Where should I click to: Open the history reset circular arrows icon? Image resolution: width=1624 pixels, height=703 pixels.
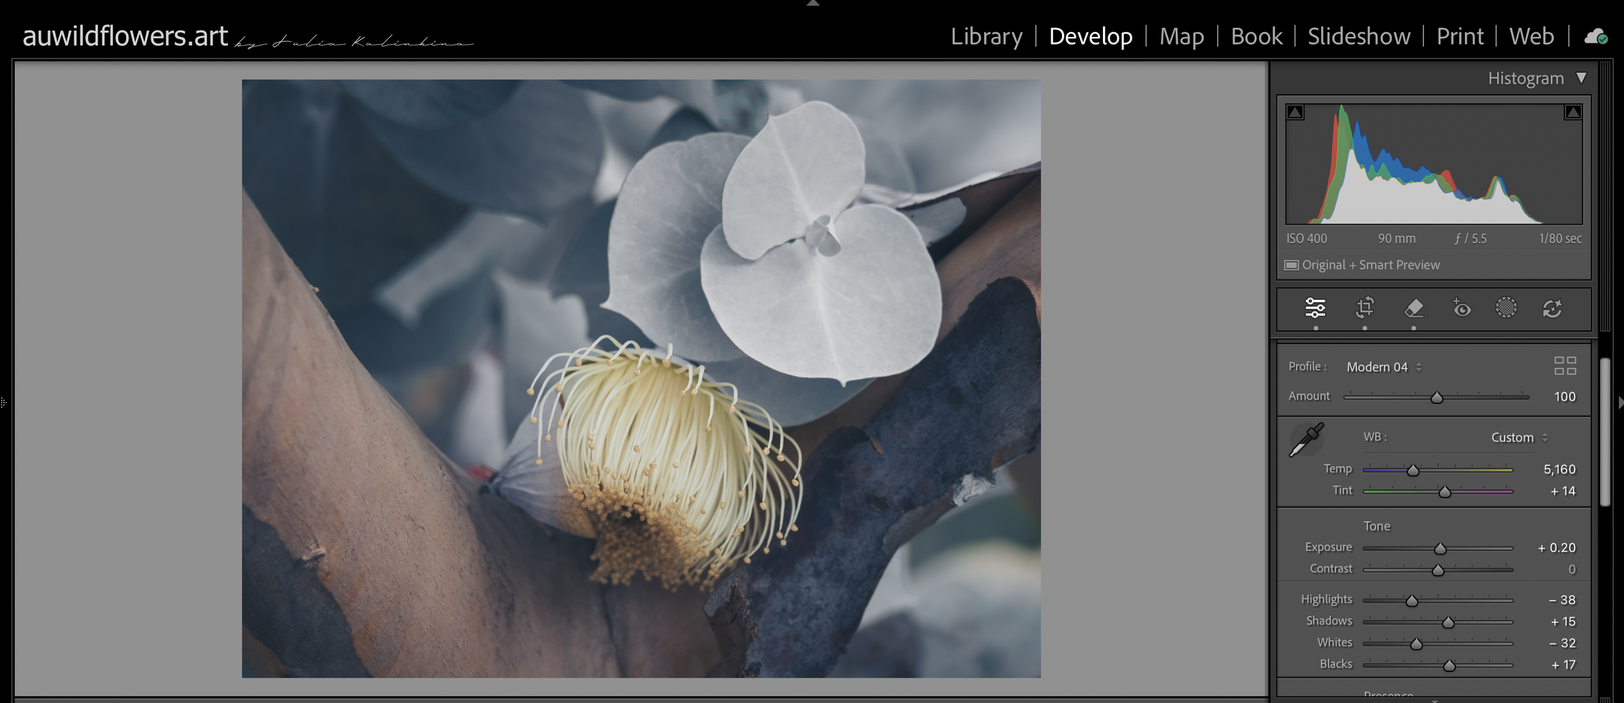pos(1552,308)
